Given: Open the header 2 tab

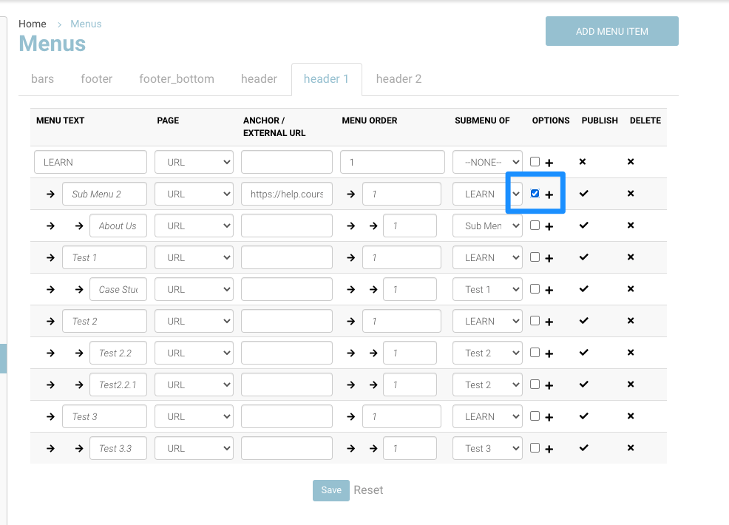Looking at the screenshot, I should [x=399, y=79].
